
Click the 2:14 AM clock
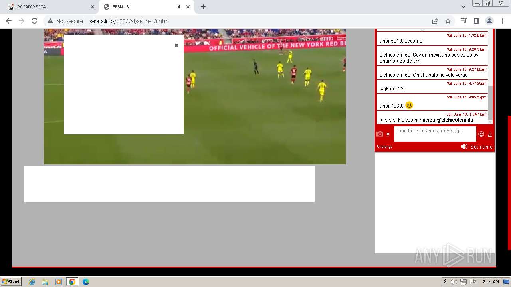click(491, 282)
